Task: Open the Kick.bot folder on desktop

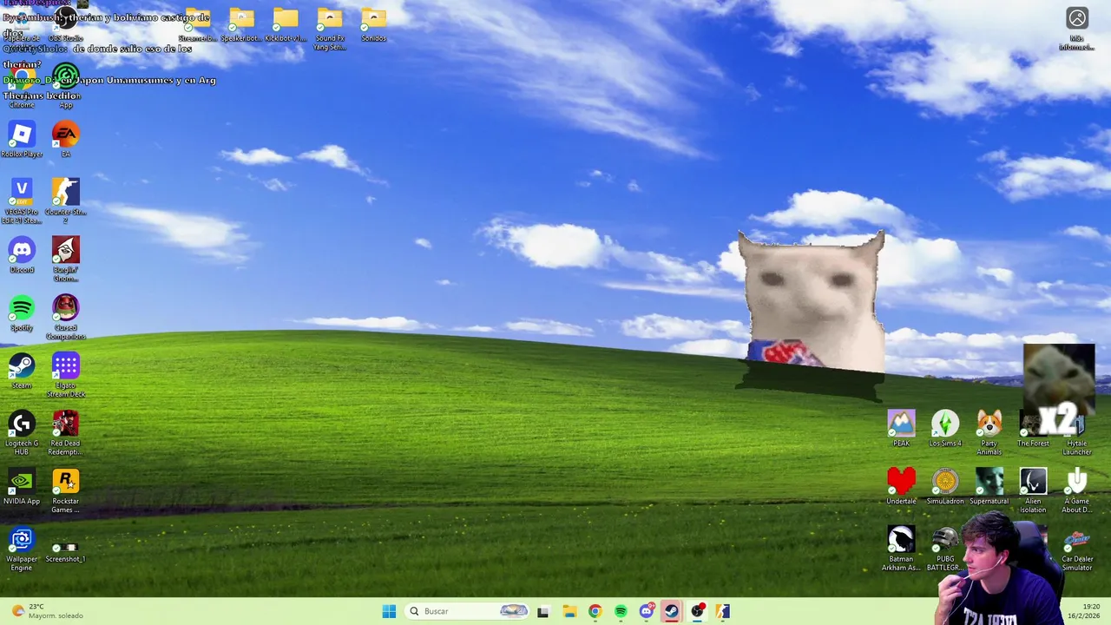Action: (x=286, y=24)
